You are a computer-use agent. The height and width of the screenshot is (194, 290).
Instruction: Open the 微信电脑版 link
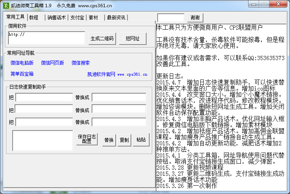[22, 63]
